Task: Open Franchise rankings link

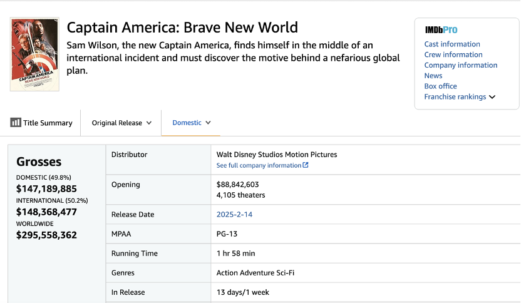Action: 455,96
